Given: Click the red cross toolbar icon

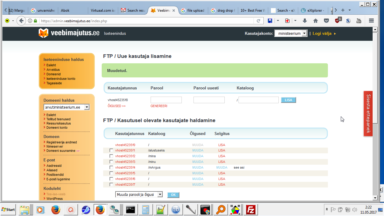Looking at the screenshot, I should pyautogui.click(x=287, y=21).
